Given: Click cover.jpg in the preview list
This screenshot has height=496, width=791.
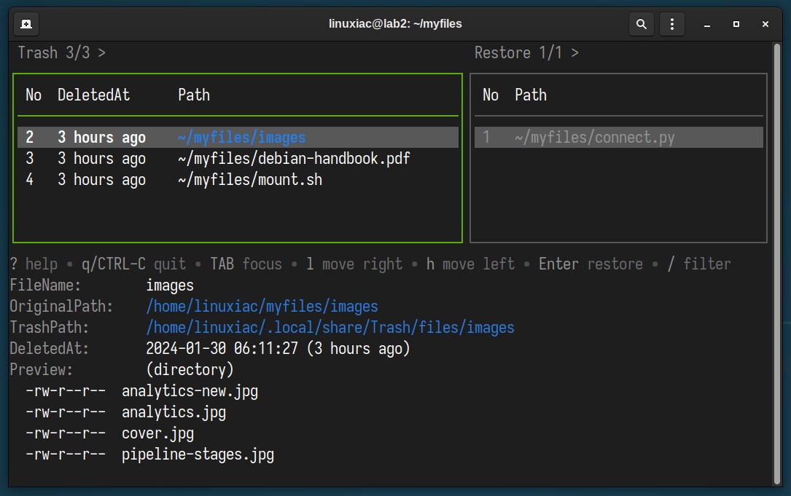Looking at the screenshot, I should point(158,433).
